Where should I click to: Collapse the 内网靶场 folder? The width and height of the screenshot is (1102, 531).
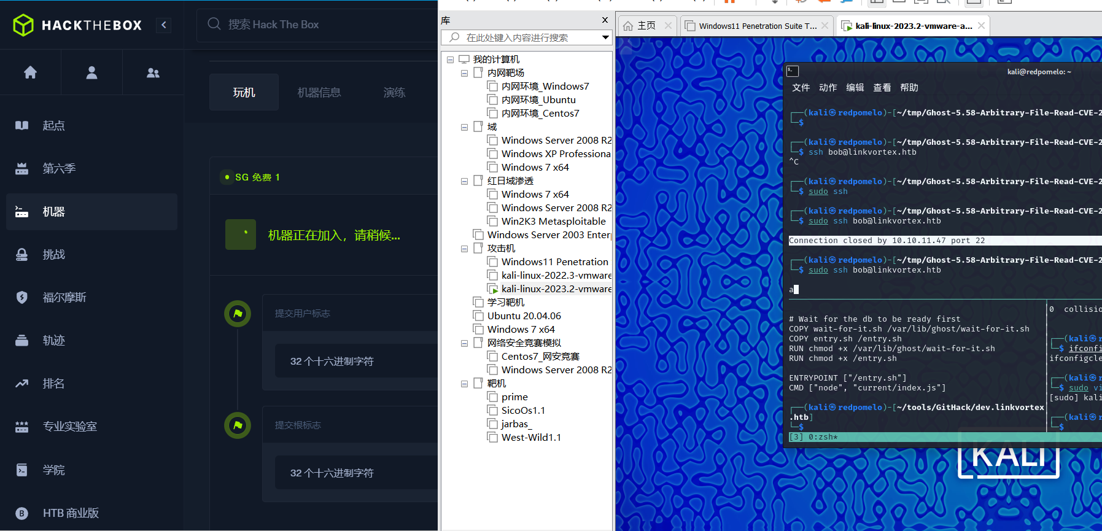coord(465,73)
